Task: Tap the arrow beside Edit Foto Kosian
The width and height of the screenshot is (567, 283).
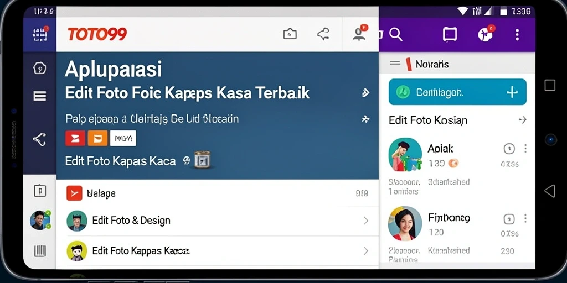Action: click(522, 119)
